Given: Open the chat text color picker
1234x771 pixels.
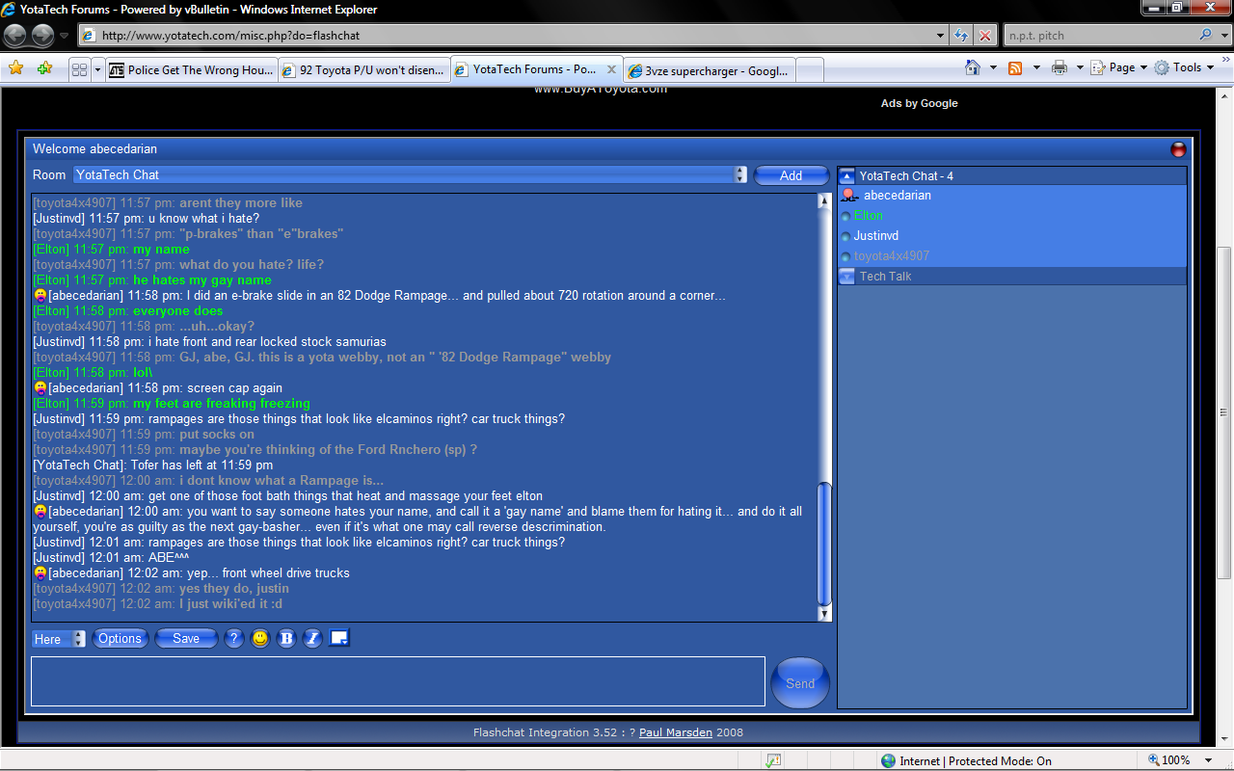Looking at the screenshot, I should tap(338, 637).
